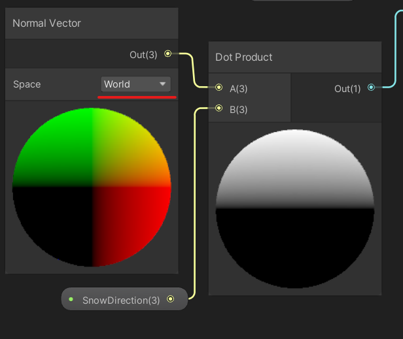403x339 pixels.
Task: Click the B(3) label on Dot Product
Action: click(x=239, y=110)
